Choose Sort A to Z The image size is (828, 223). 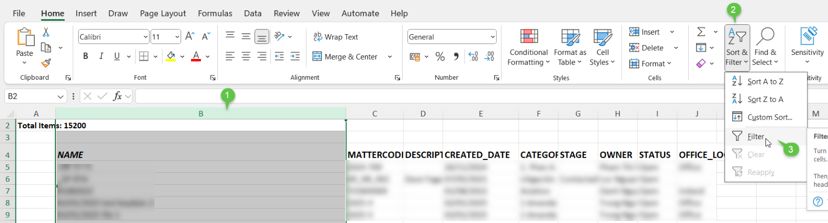[765, 81]
